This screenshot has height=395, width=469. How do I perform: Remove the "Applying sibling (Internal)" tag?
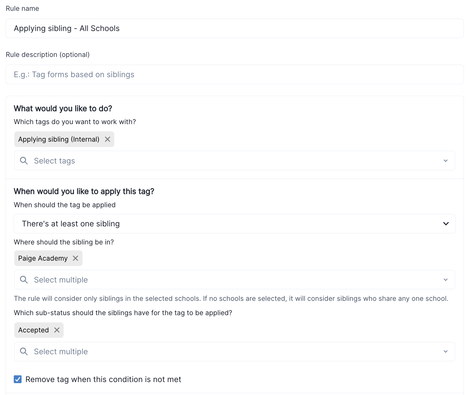pyautogui.click(x=108, y=139)
